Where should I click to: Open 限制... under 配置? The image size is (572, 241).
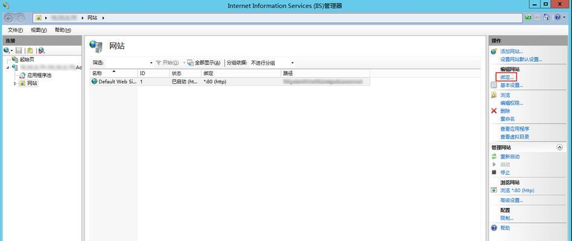pos(507,218)
